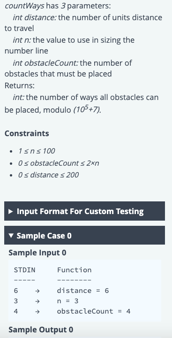Viewport: 172px width, 338px height.
Task: Click the 'obstacleCount = 4' code line
Action: (94, 312)
